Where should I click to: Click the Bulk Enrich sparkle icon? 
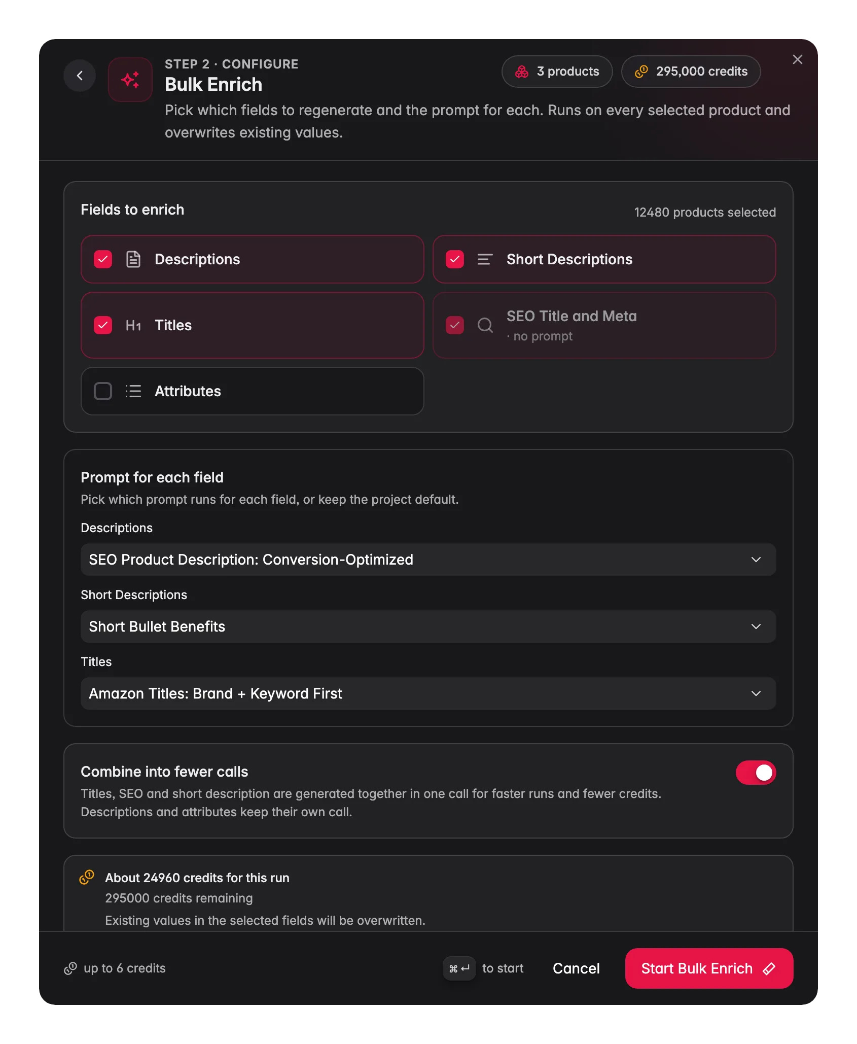[x=130, y=80]
